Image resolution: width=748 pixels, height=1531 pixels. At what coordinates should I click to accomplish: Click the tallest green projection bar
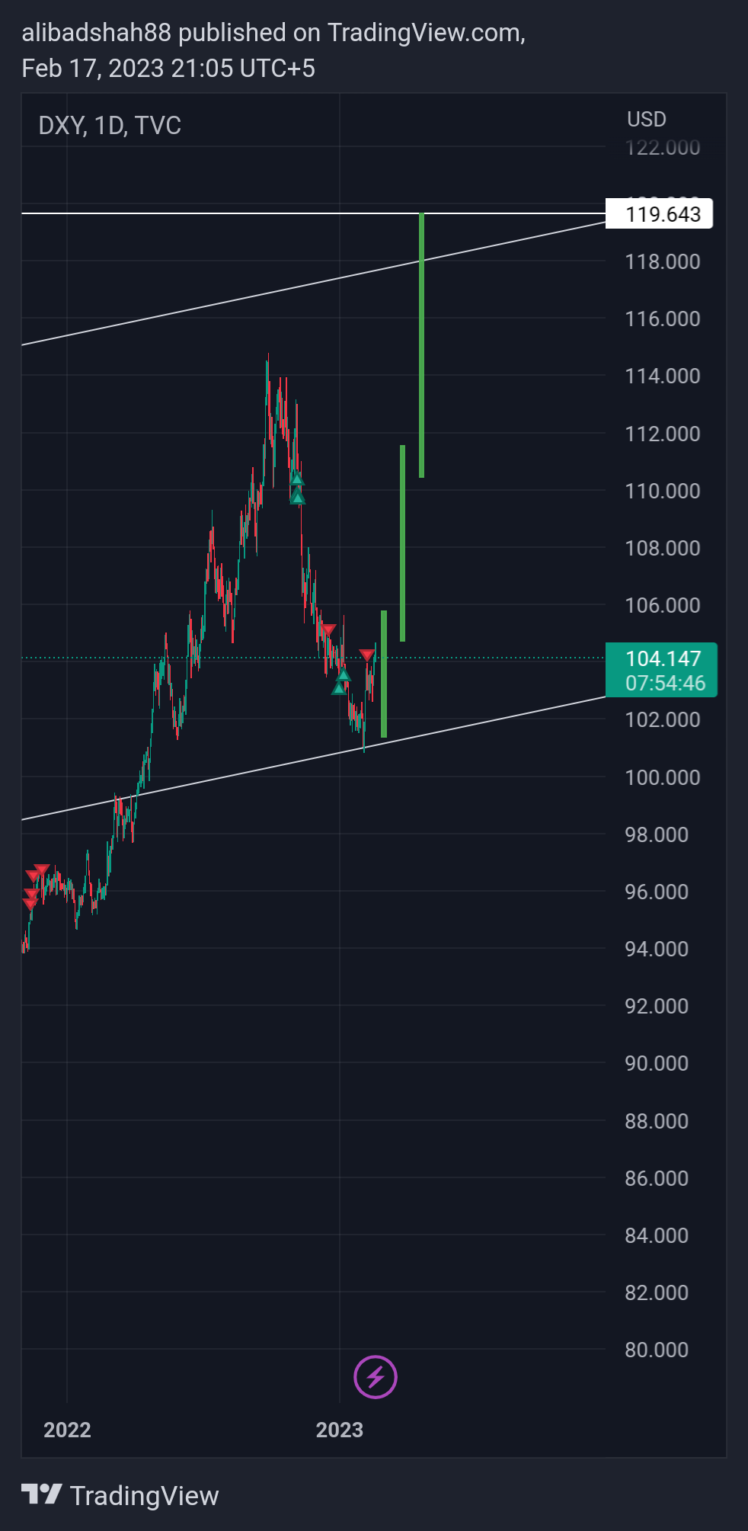click(x=421, y=346)
